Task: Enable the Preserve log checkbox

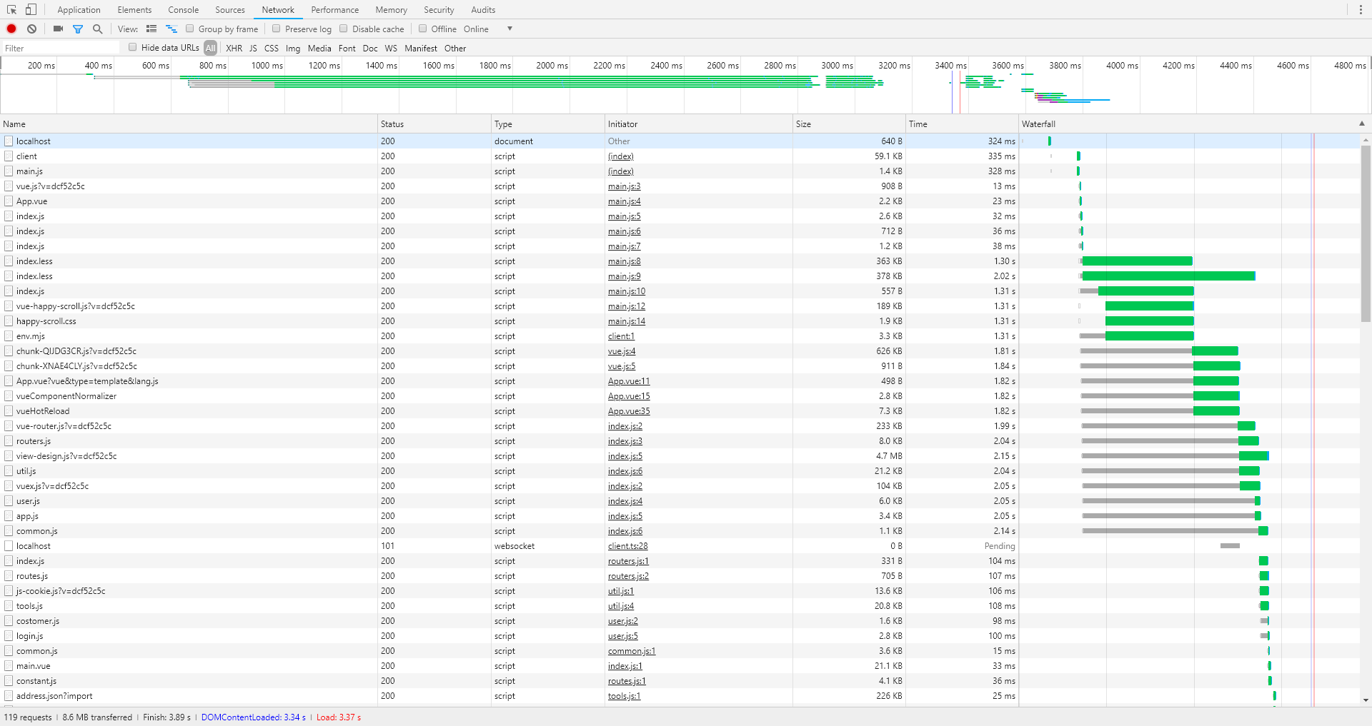Action: [277, 29]
